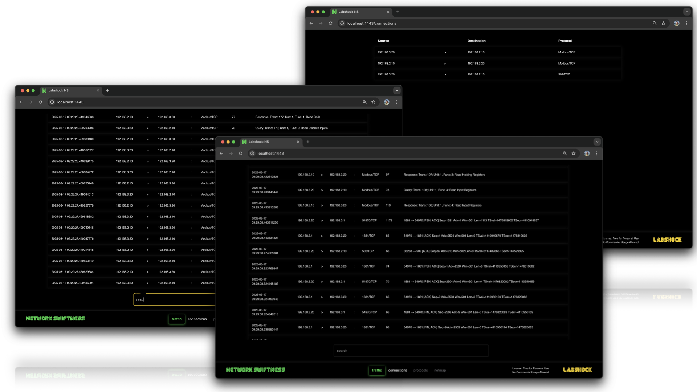Click Source column header in connections window

383,41
